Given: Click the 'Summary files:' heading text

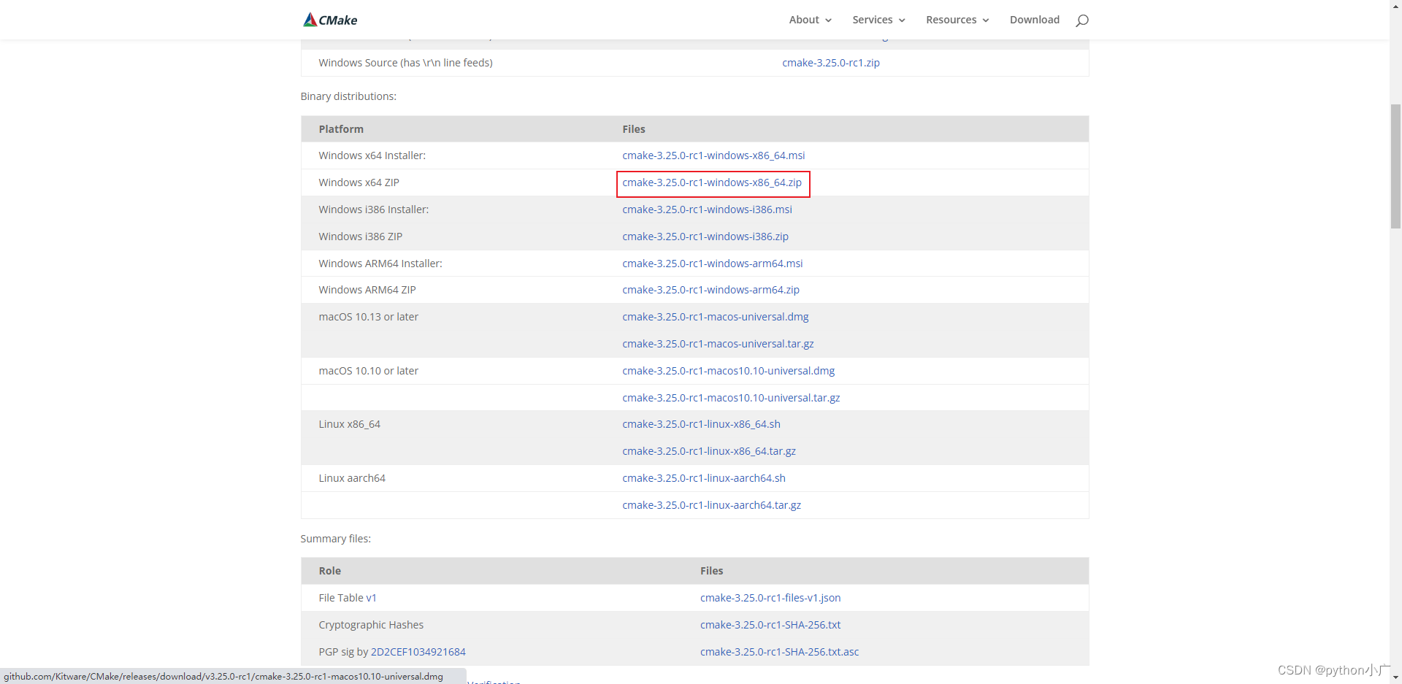Looking at the screenshot, I should pyautogui.click(x=335, y=539).
